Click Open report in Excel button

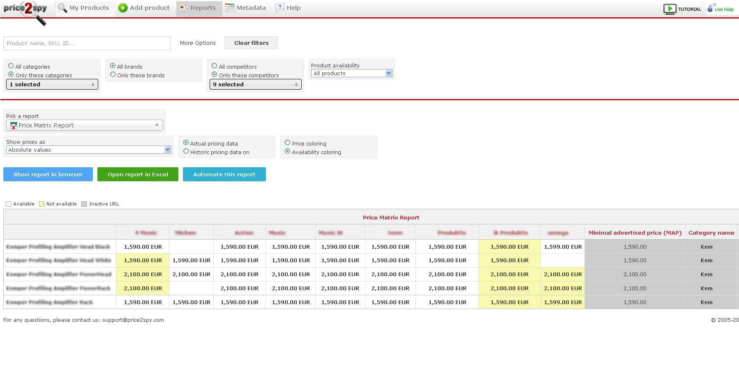tap(138, 174)
